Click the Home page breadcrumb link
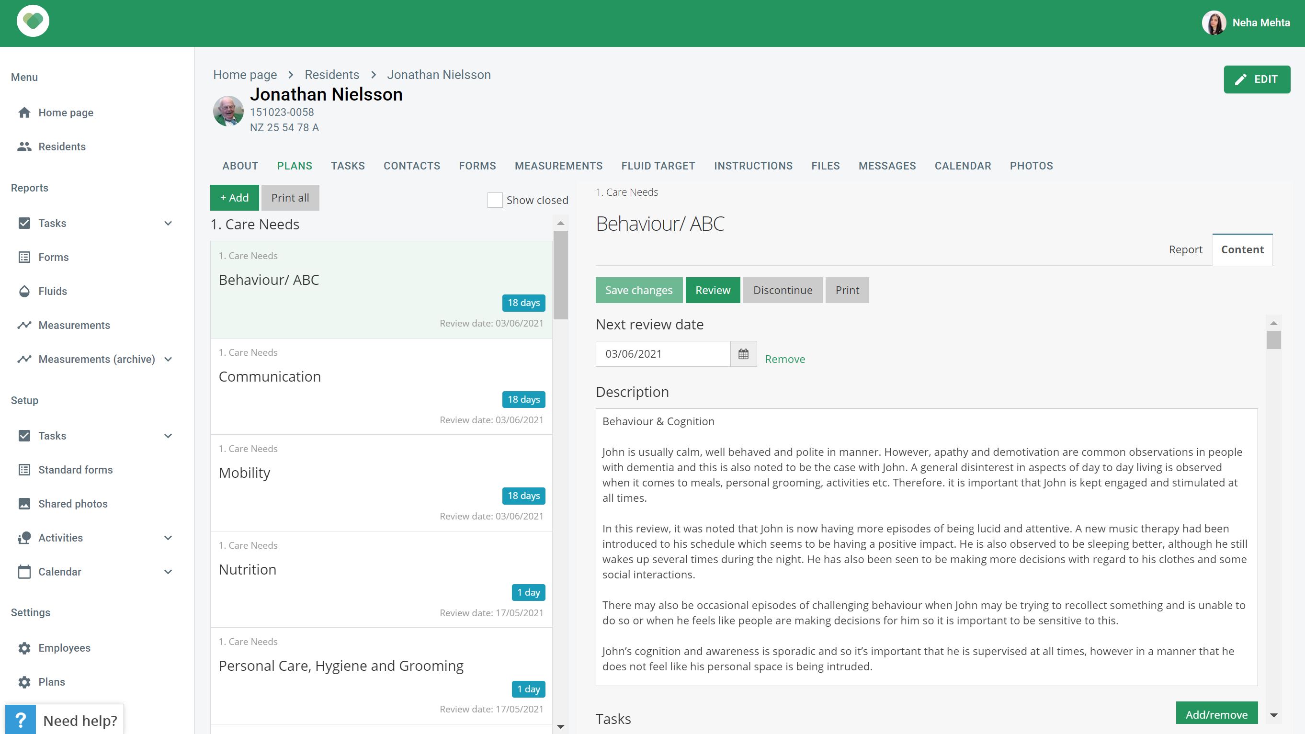The image size is (1305, 734). [x=245, y=75]
